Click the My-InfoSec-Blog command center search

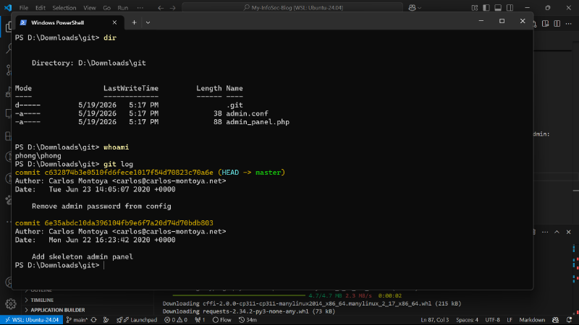point(292,7)
